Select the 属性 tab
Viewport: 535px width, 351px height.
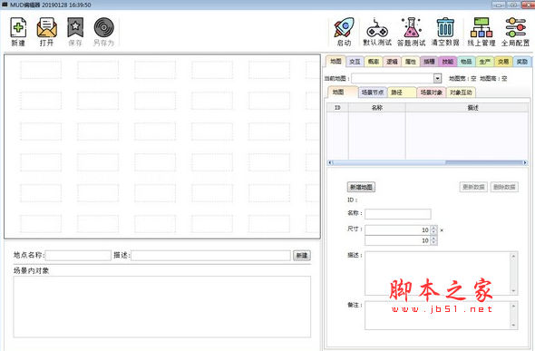coord(411,62)
